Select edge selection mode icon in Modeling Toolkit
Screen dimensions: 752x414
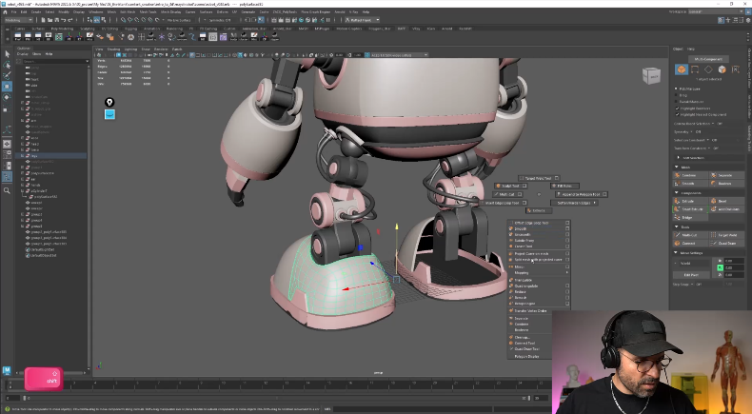[708, 69]
